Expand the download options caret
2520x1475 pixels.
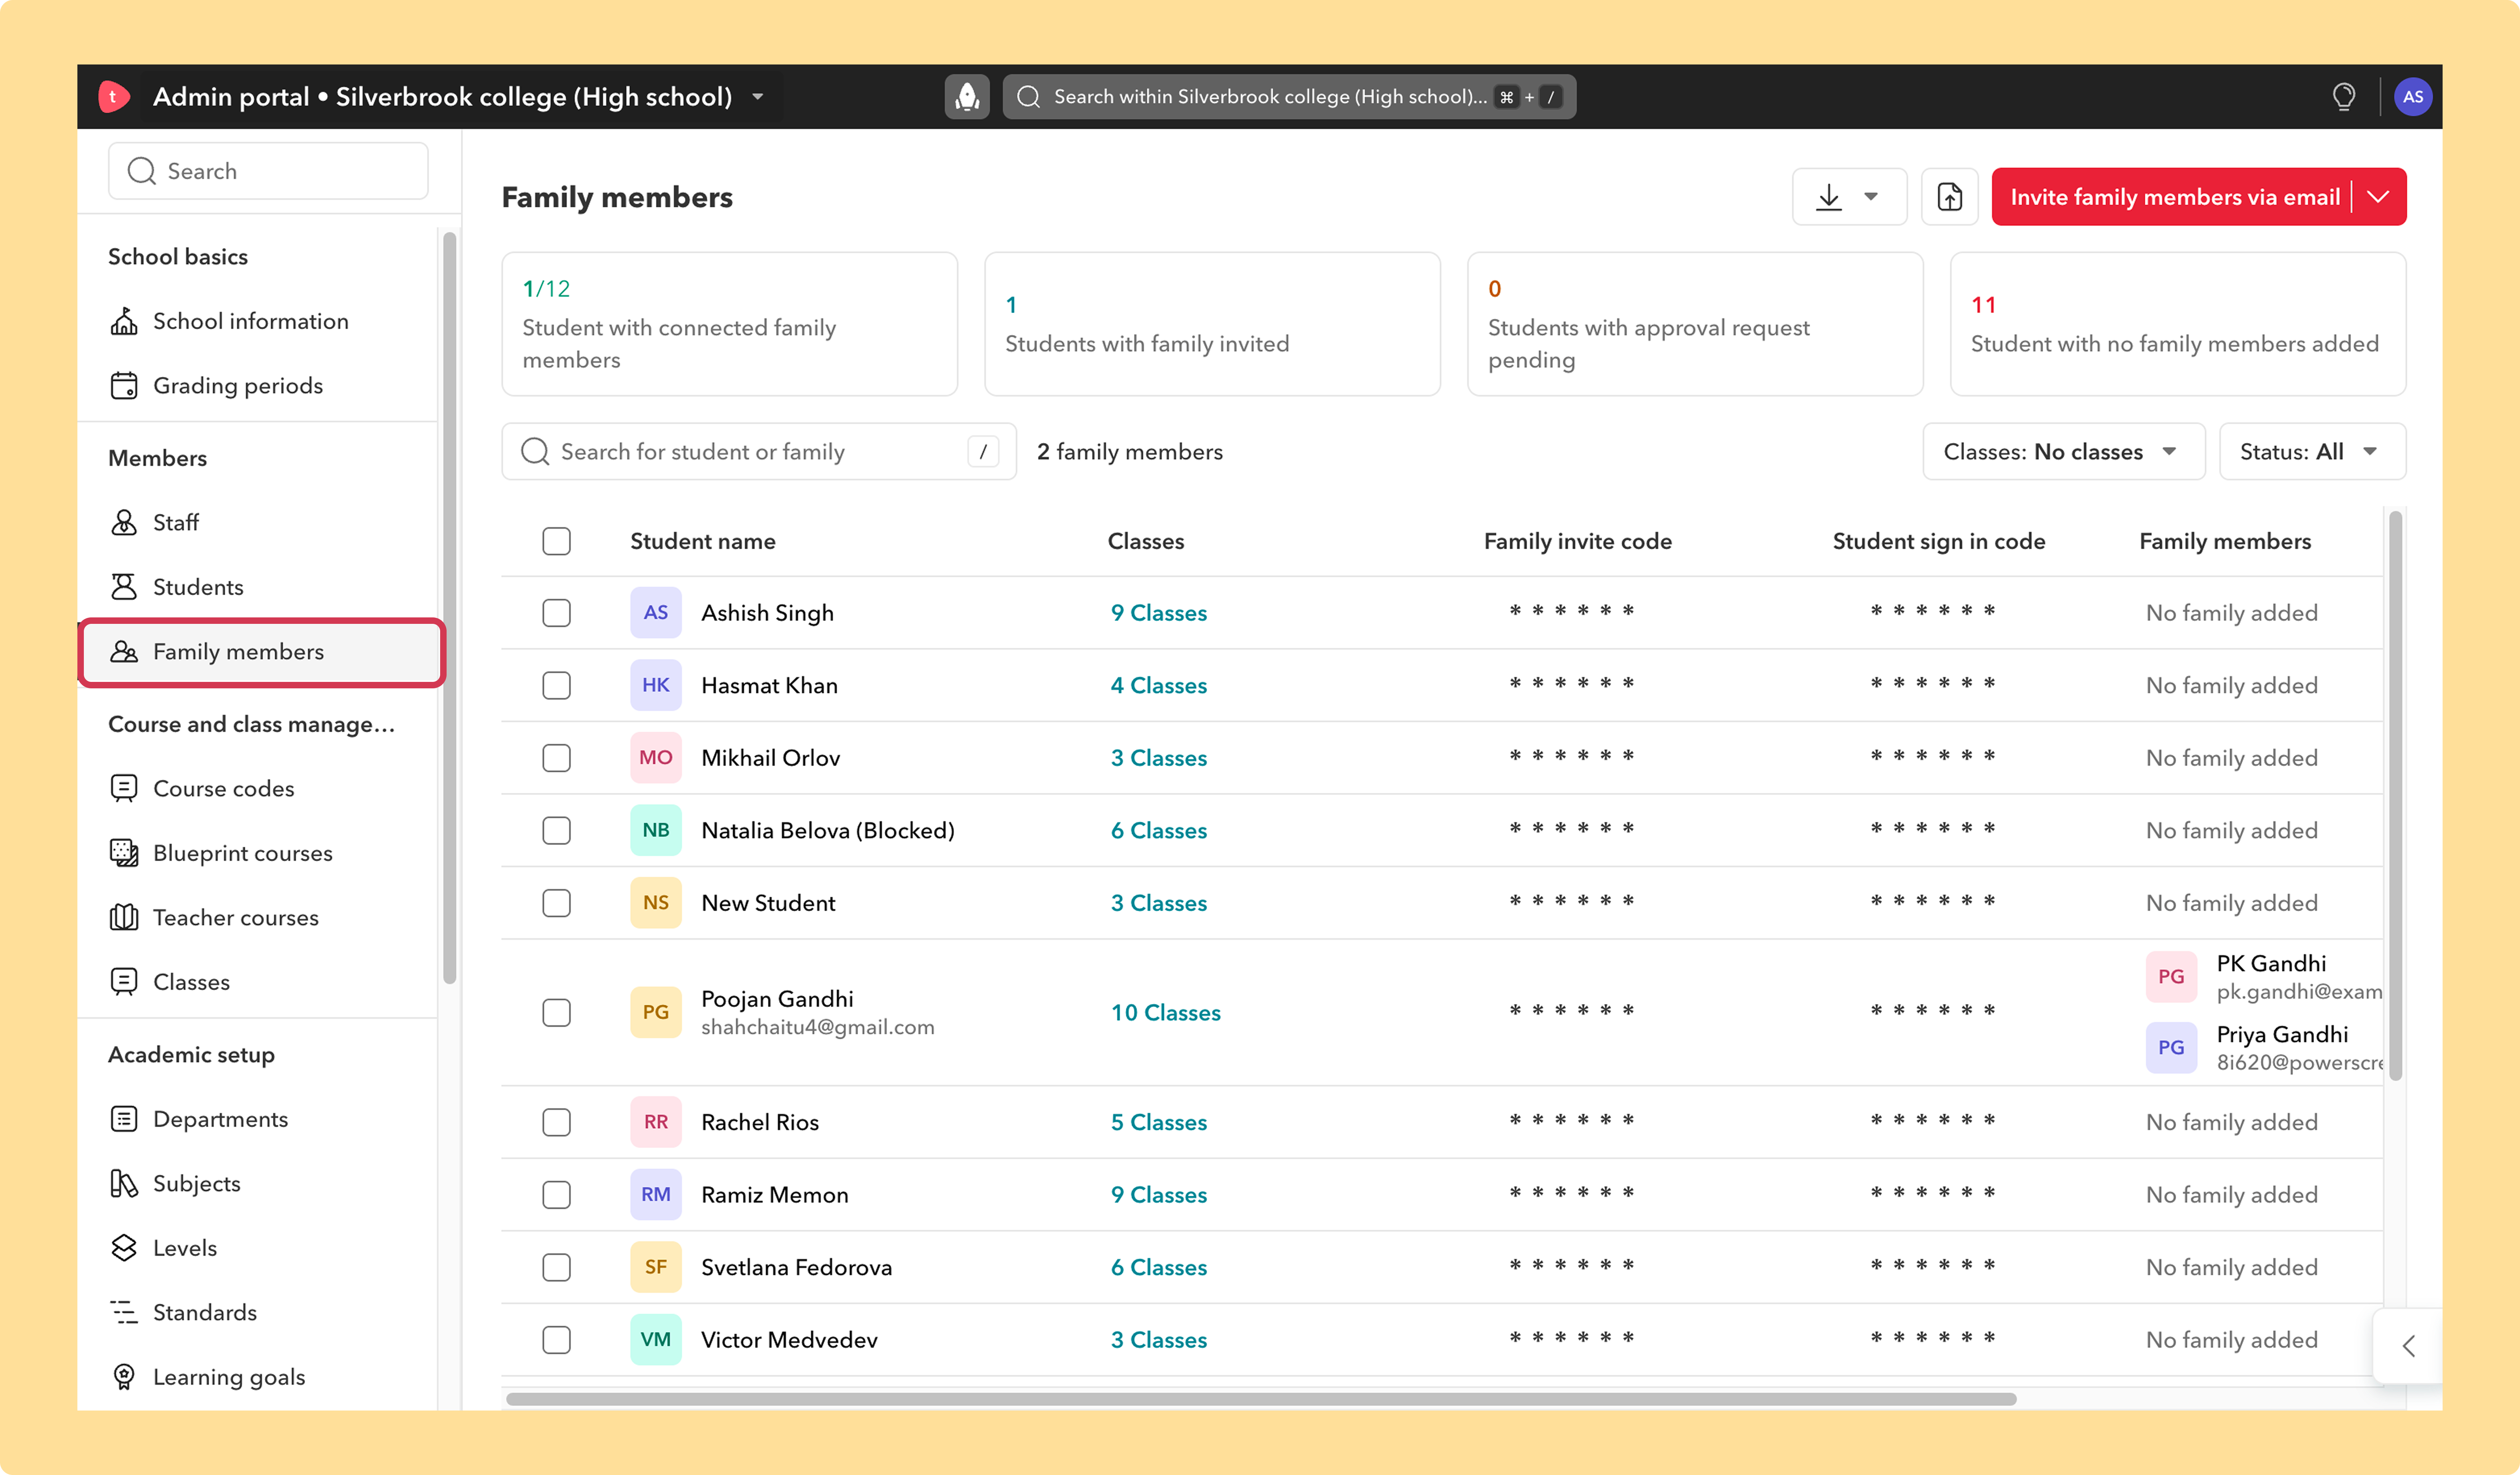coord(1871,197)
